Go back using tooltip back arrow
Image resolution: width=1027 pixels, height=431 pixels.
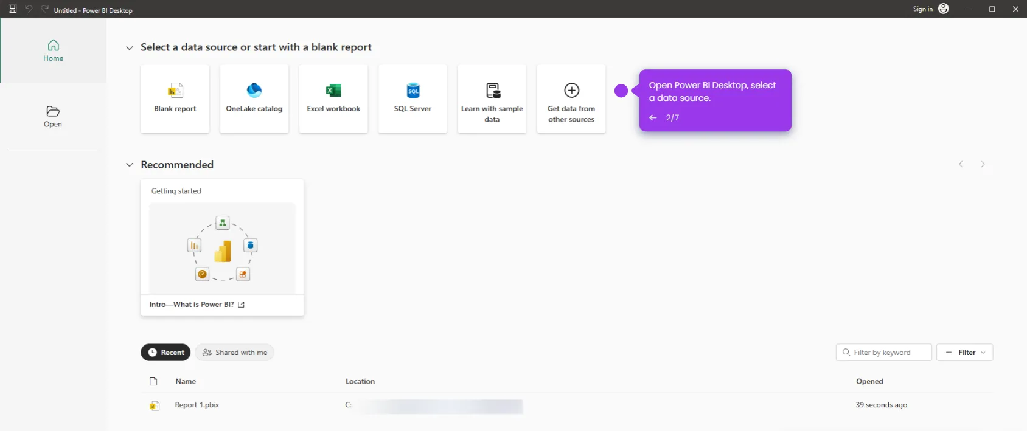(x=653, y=118)
